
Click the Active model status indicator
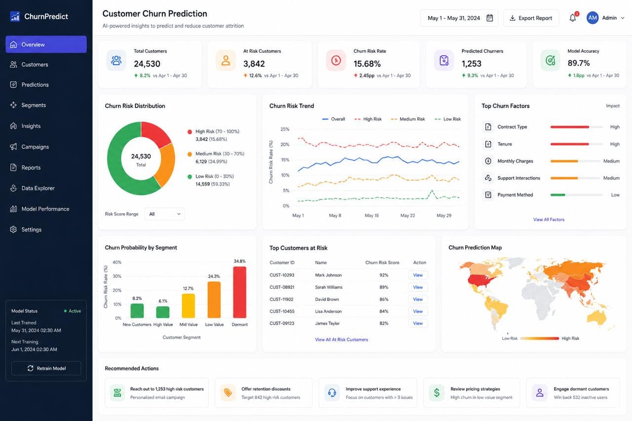coord(73,311)
